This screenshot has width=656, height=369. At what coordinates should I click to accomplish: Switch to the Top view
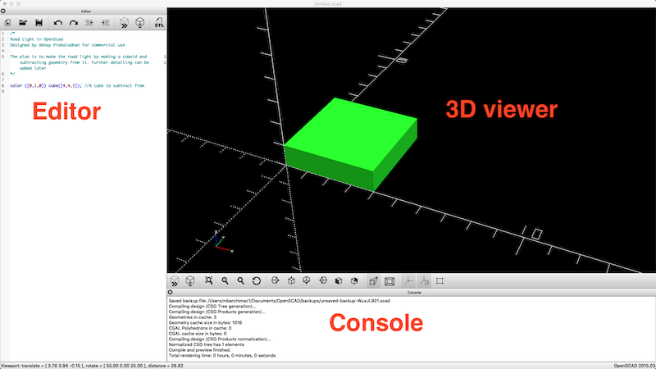click(x=291, y=280)
